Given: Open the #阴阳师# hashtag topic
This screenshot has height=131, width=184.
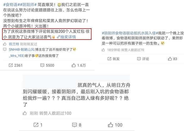Looking at the screenshot, I should tap(27, 5).
